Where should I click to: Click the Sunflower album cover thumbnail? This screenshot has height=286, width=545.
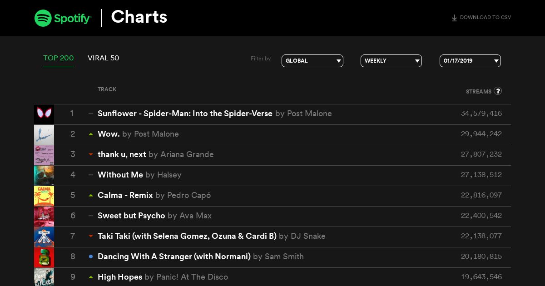point(44,114)
